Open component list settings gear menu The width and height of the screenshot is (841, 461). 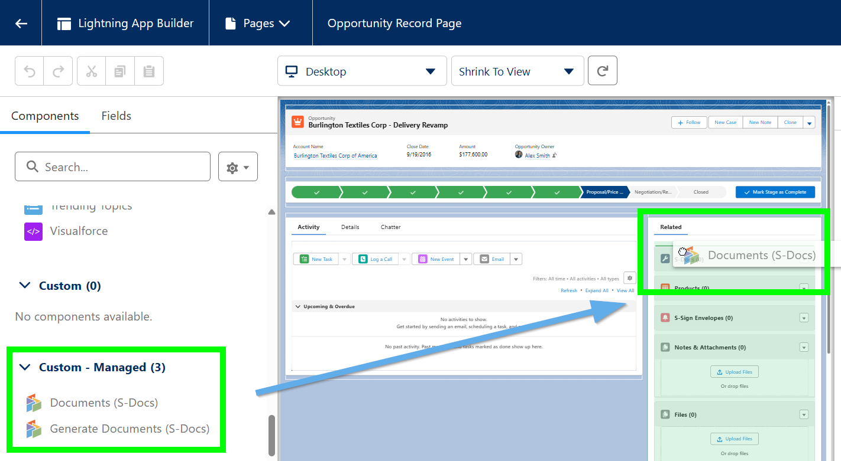[238, 168]
